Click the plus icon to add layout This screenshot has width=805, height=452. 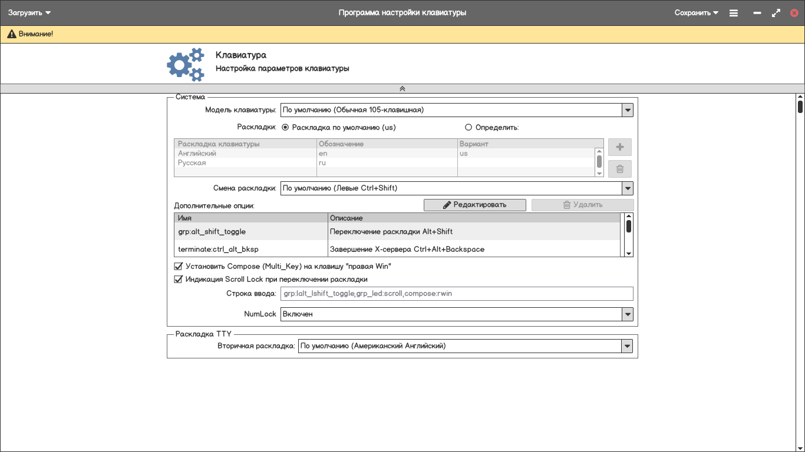[x=619, y=147]
